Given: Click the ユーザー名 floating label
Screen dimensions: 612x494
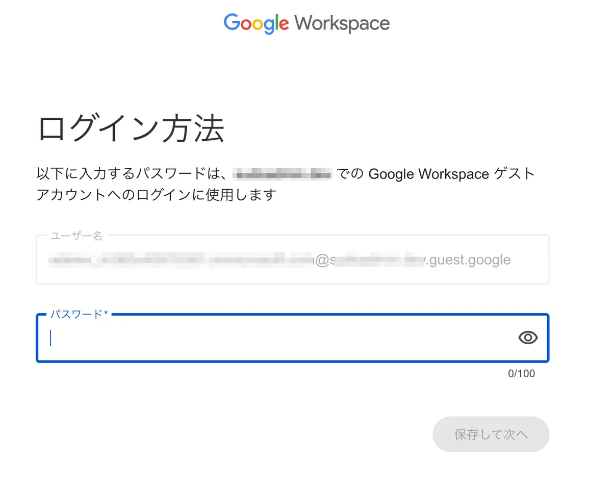Looking at the screenshot, I should pyautogui.click(x=76, y=236).
